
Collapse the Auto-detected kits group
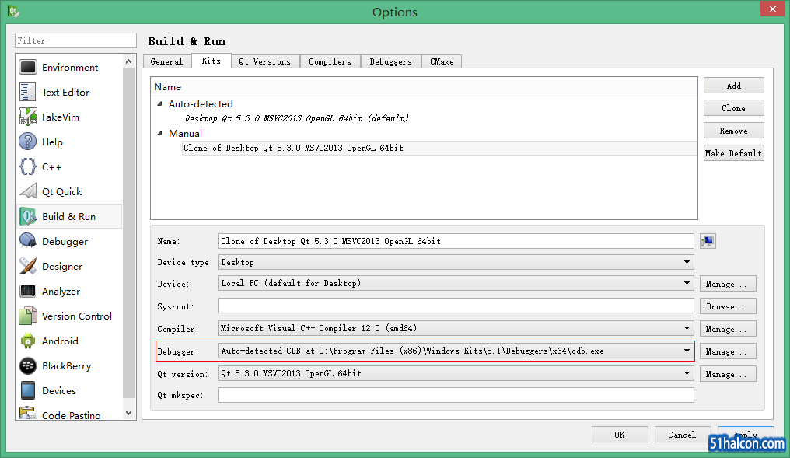[x=159, y=103]
